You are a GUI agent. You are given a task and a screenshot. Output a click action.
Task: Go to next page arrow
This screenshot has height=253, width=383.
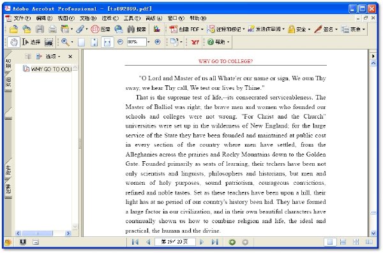pyautogui.click(x=202, y=242)
